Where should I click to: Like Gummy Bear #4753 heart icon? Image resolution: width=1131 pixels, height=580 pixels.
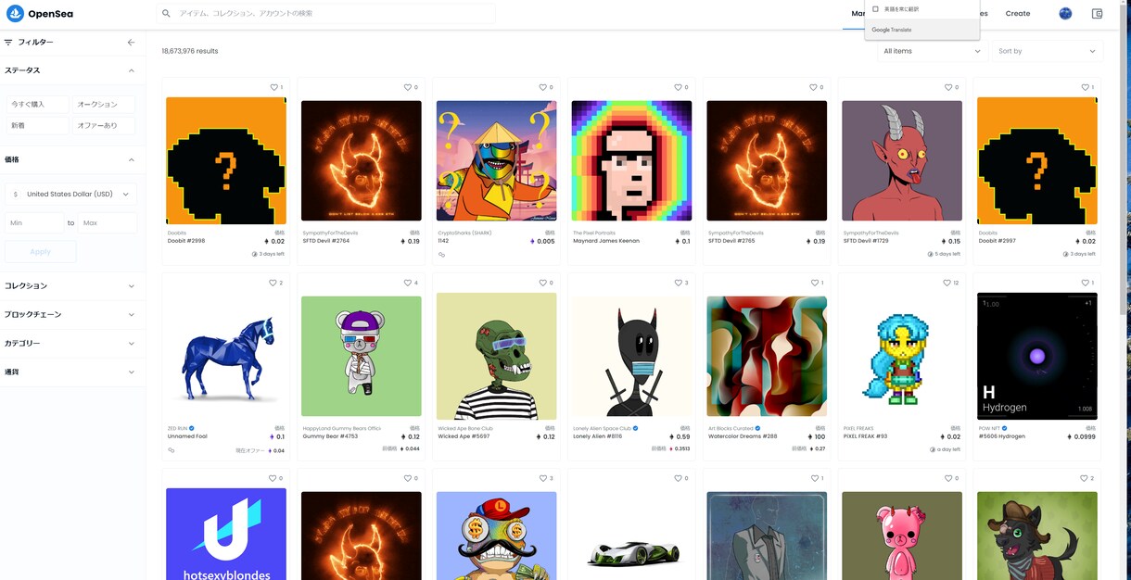407,283
